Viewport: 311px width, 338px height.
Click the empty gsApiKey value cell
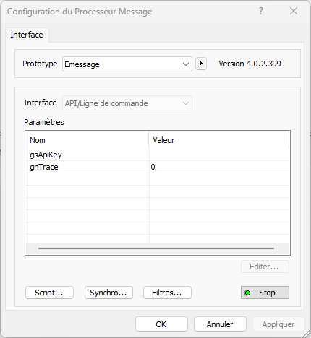point(219,155)
